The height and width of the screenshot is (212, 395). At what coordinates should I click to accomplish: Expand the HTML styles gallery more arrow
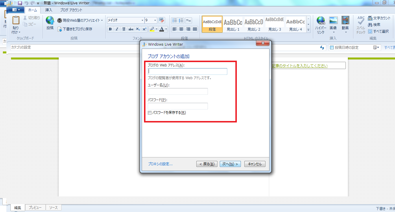308,30
